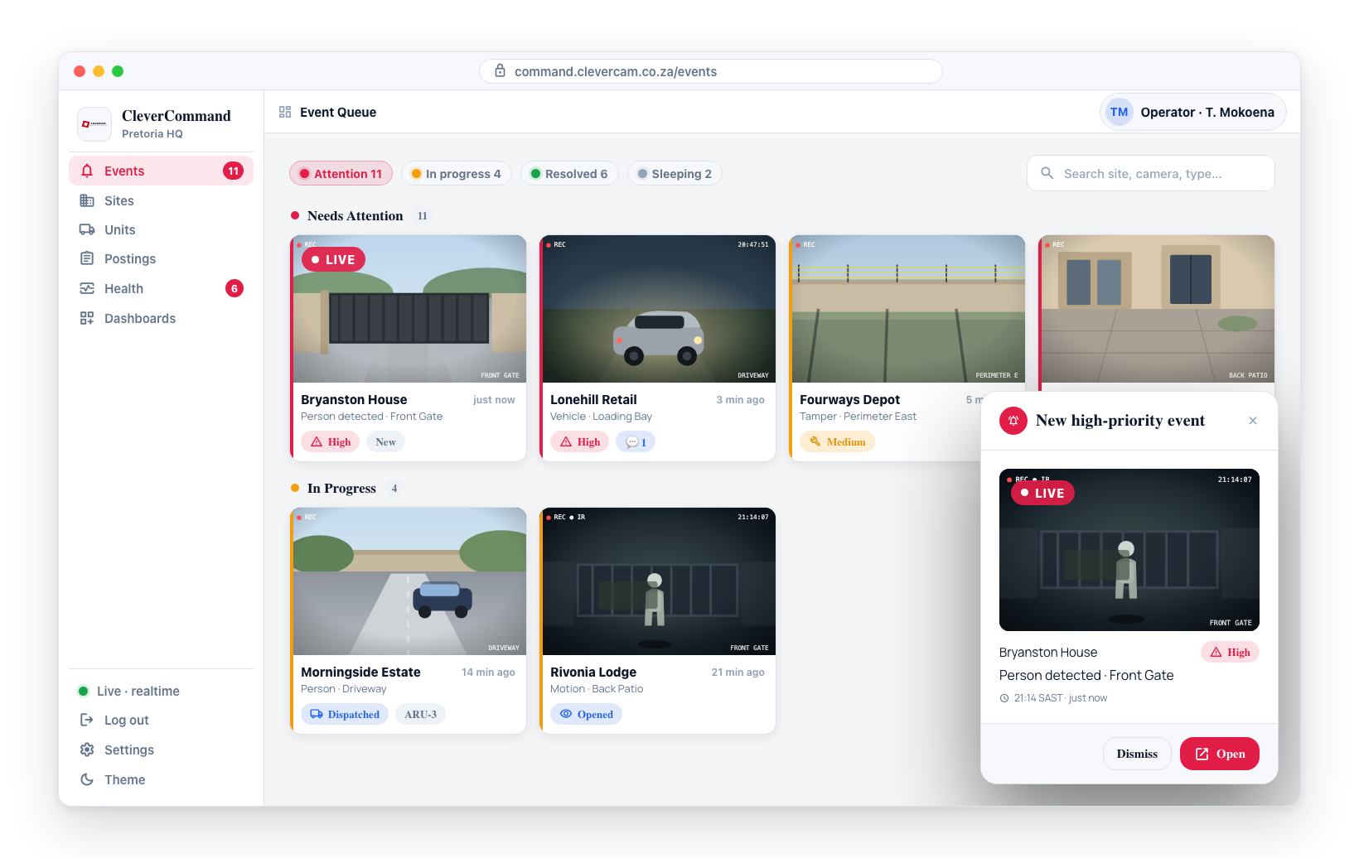Click the TM operator avatar
Viewport: 1359px width, 858px height.
coord(1120,112)
